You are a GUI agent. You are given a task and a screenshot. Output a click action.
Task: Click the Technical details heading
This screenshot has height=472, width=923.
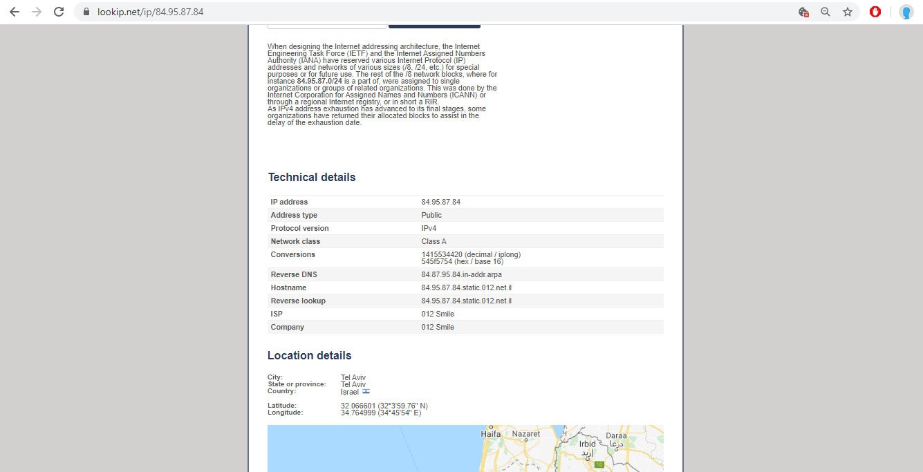point(312,177)
